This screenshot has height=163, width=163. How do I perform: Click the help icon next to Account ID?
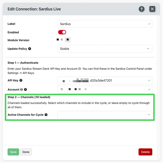[x=25, y=89]
